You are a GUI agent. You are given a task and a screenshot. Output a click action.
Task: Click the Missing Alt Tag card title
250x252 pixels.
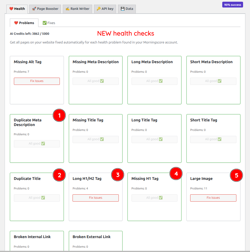[x=27, y=62]
